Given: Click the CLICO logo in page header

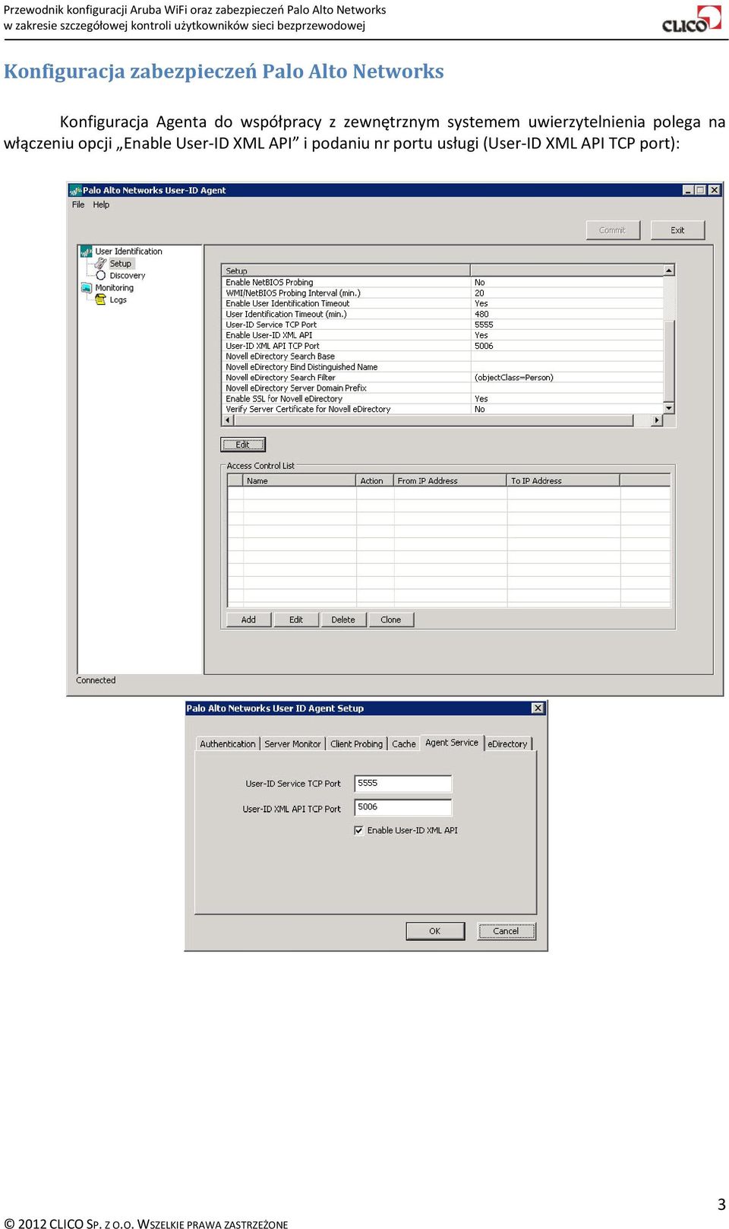Looking at the screenshot, I should pyautogui.click(x=692, y=20).
